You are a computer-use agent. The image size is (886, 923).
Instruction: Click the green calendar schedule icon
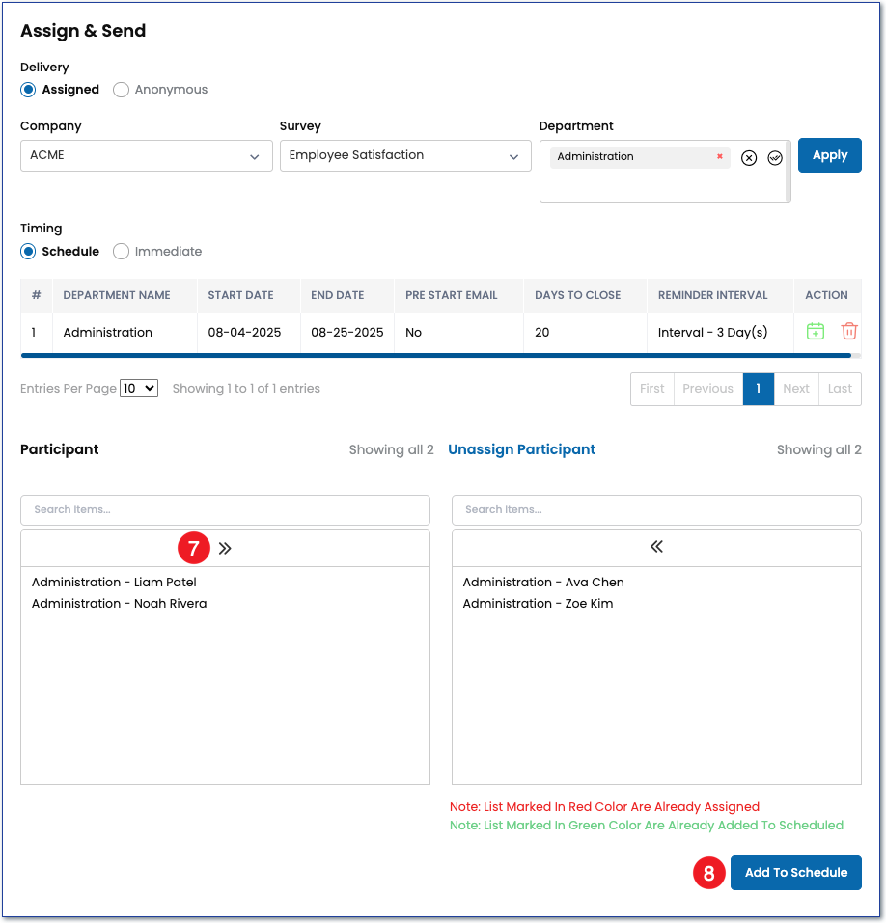click(816, 332)
